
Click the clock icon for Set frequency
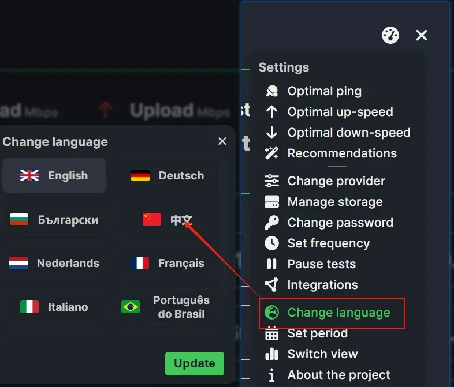click(271, 243)
